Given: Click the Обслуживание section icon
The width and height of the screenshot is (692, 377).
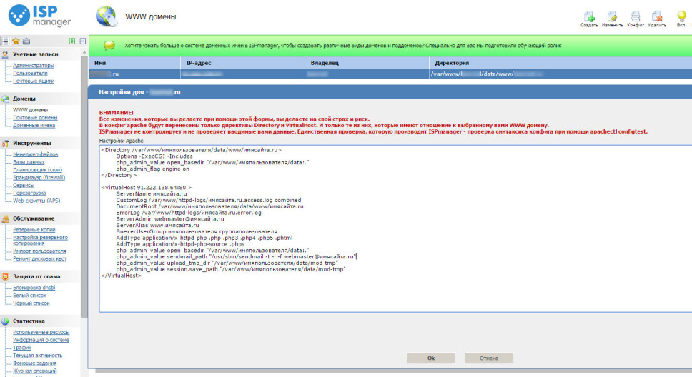Looking at the screenshot, I should [5, 218].
